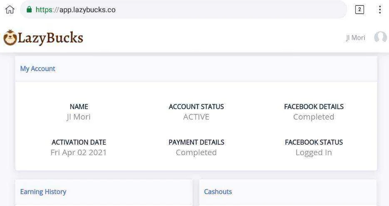Open the tab switcher showing 2 tabs
Screen dimensions: 389x206
359,10
